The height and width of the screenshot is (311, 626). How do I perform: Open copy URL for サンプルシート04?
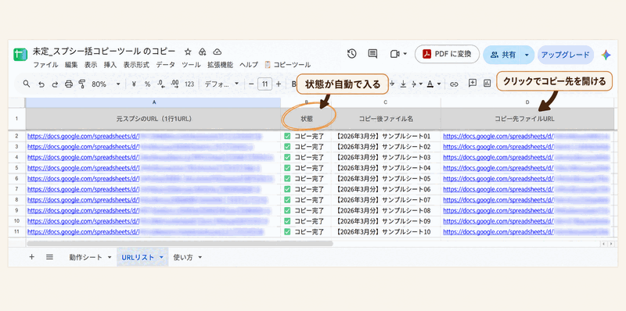[498, 168]
